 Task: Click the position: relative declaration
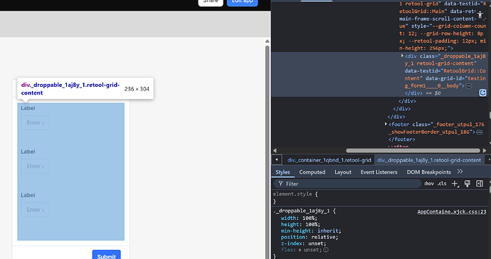click(310, 237)
